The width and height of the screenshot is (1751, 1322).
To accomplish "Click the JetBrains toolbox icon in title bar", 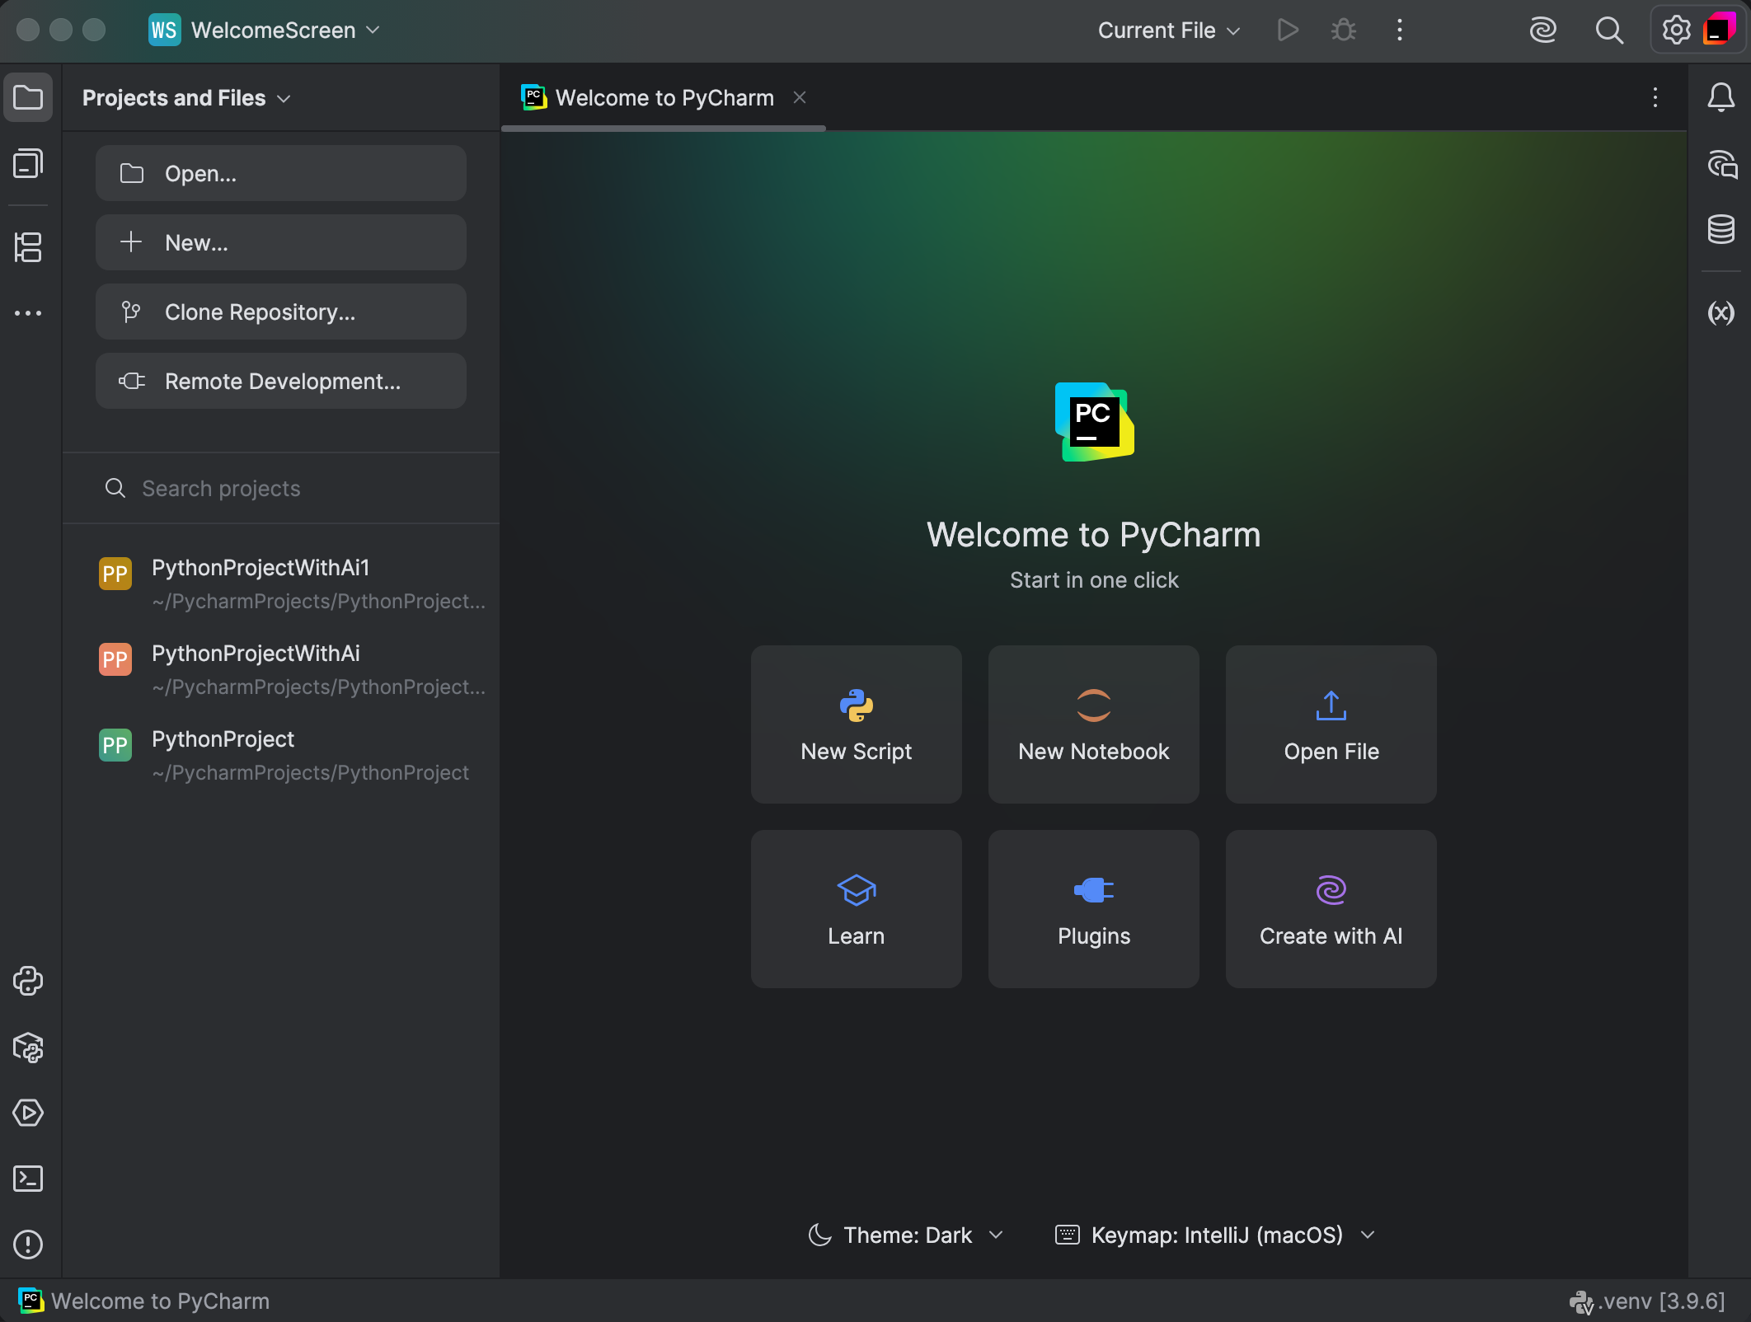I will coord(1719,29).
